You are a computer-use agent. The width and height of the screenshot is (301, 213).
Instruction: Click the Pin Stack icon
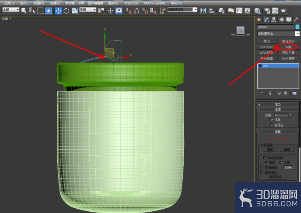261,93
